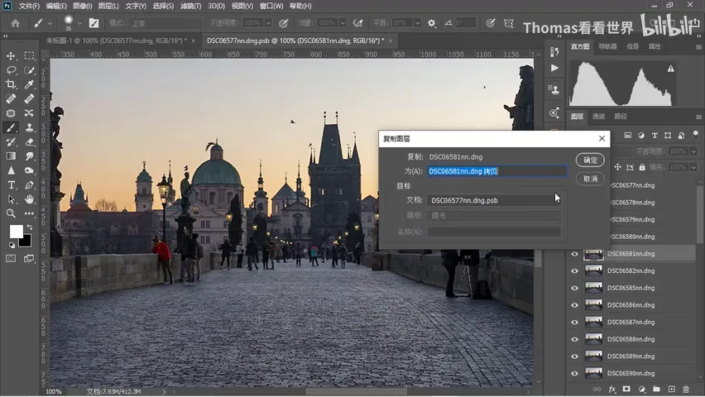Click the foreground color swatch
This screenshot has height=397, width=705.
pos(17,231)
